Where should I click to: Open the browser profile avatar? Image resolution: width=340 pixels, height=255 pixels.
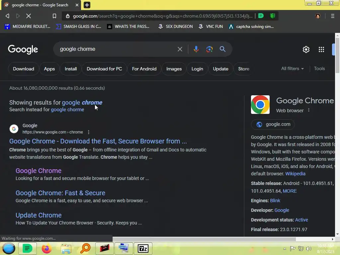[318, 16]
